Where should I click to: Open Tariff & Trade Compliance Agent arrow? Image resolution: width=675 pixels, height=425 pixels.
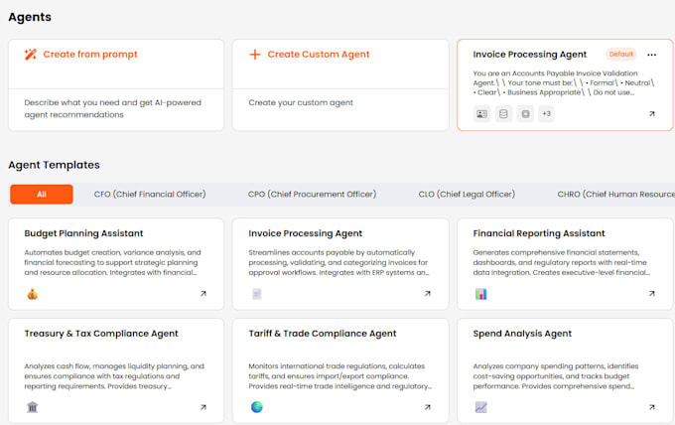click(428, 407)
